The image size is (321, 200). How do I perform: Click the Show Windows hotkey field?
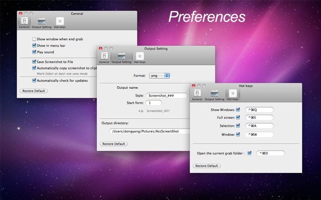point(259,110)
